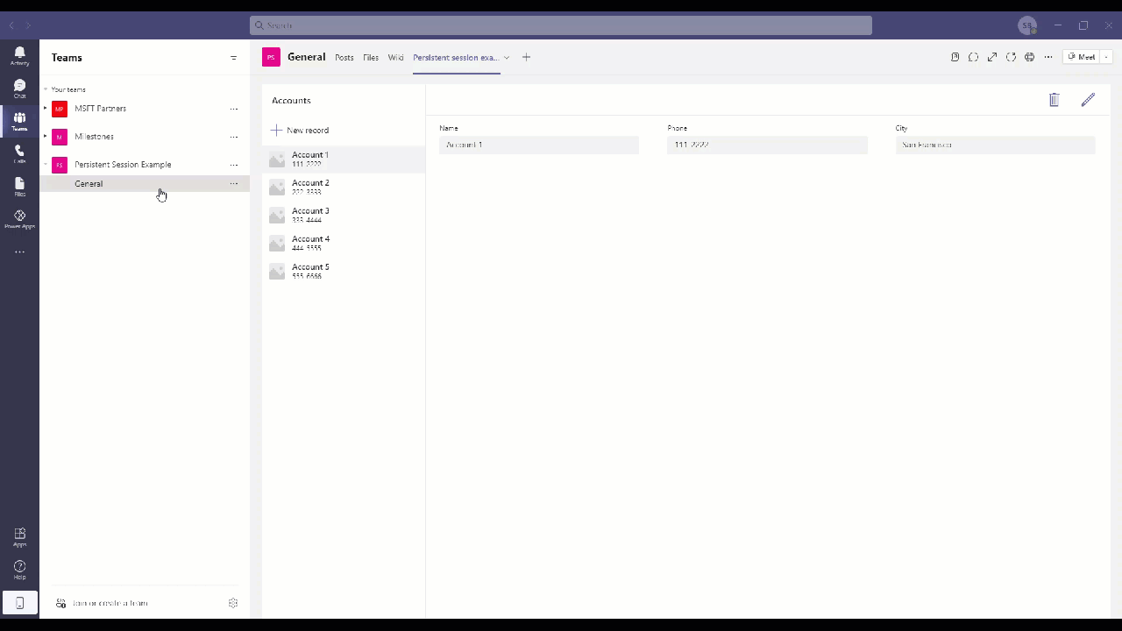Select Account 4 in the list
The image size is (1122, 631).
pyautogui.click(x=344, y=243)
